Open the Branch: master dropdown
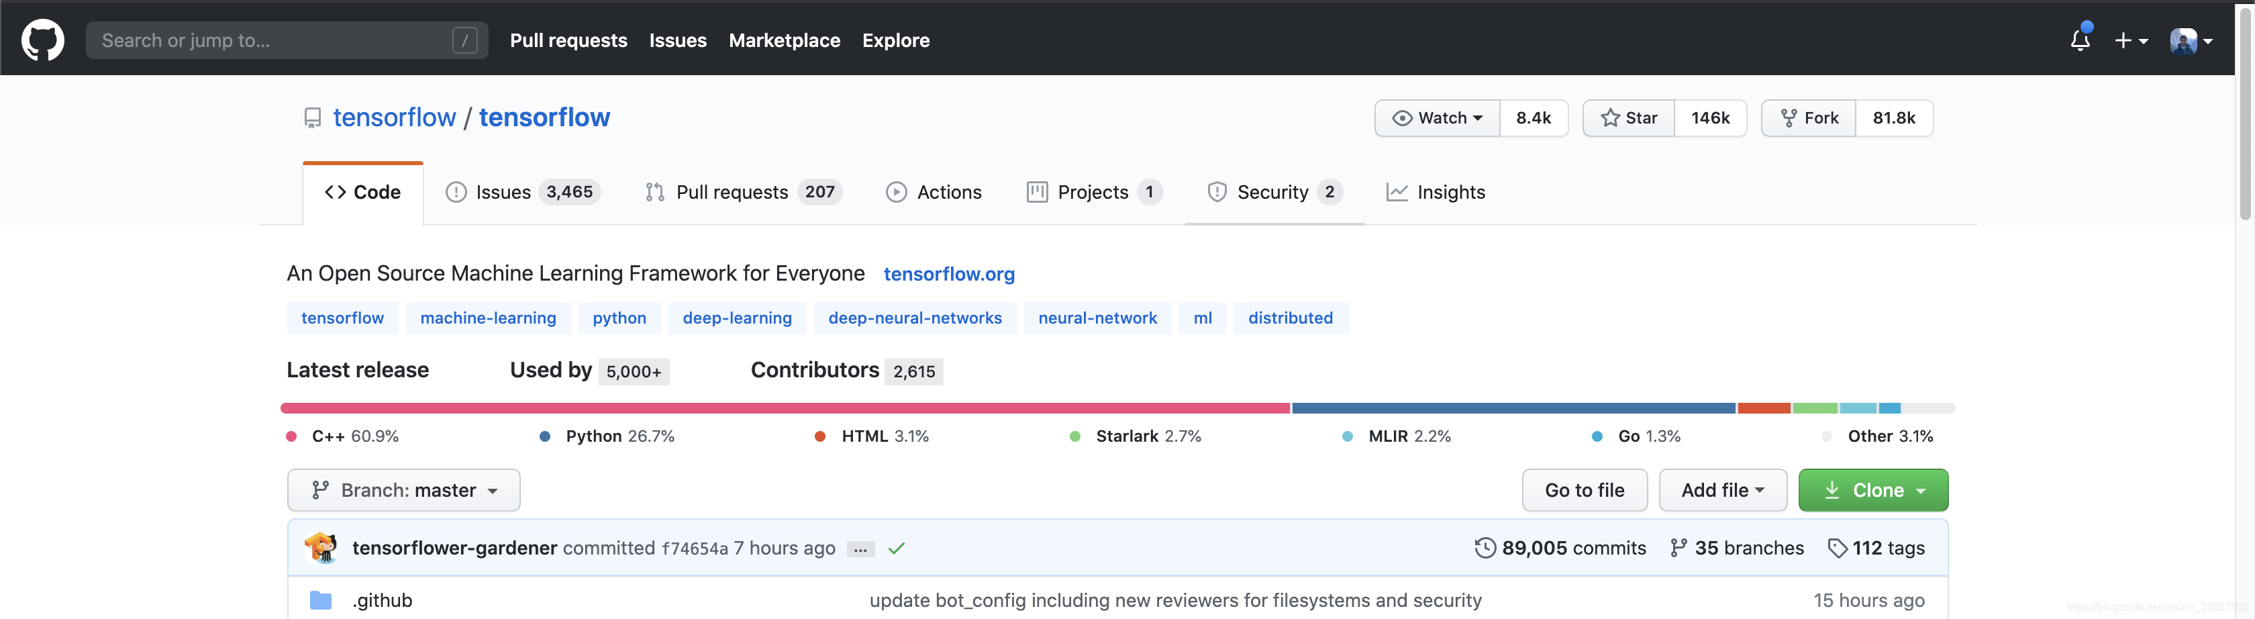This screenshot has width=2255, height=619. coord(403,490)
